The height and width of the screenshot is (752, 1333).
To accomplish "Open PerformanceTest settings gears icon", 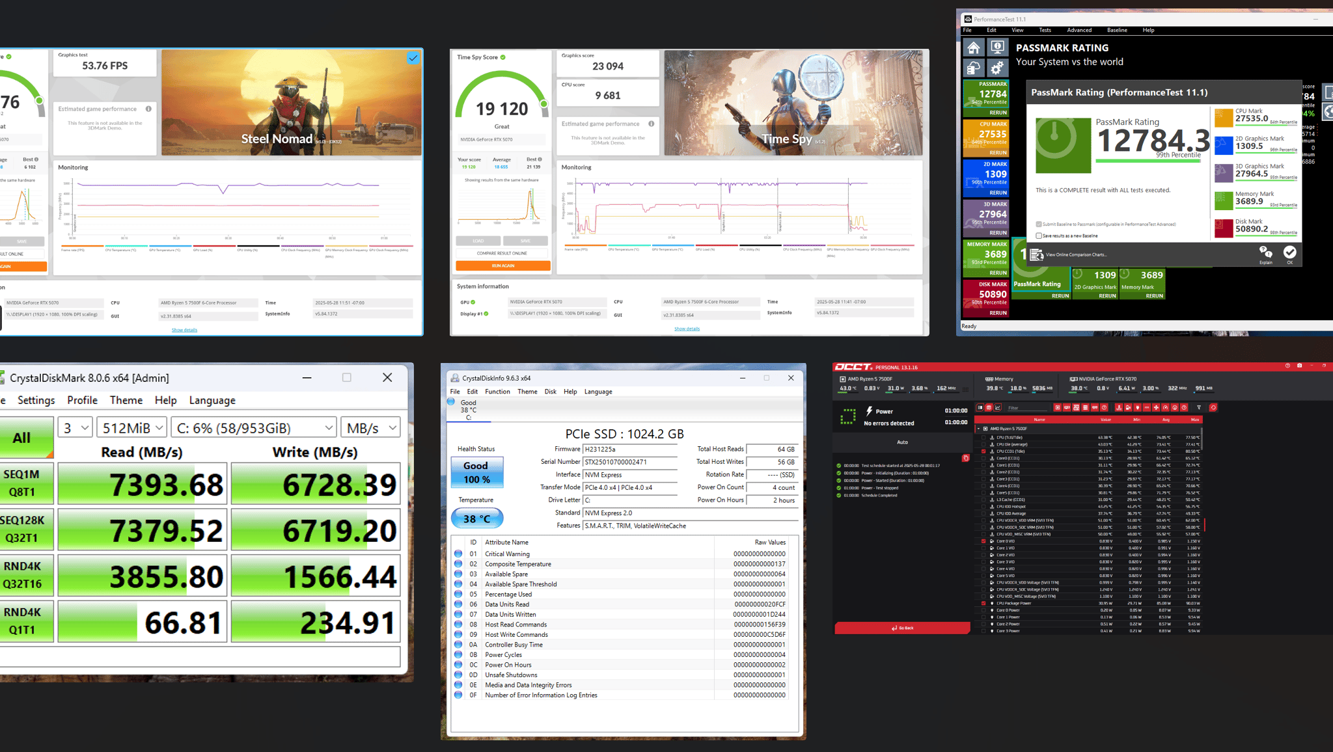I will click(997, 68).
